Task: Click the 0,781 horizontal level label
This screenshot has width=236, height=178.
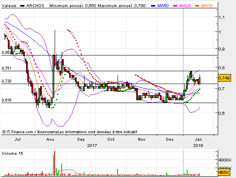Action: point(7,68)
